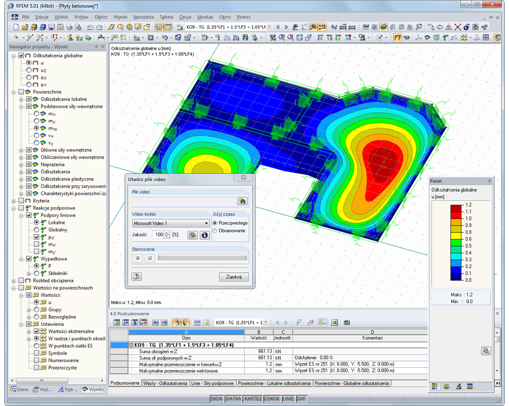509x406 pixels.
Task: Select the Obramowanie radio option
Action: [x=214, y=231]
